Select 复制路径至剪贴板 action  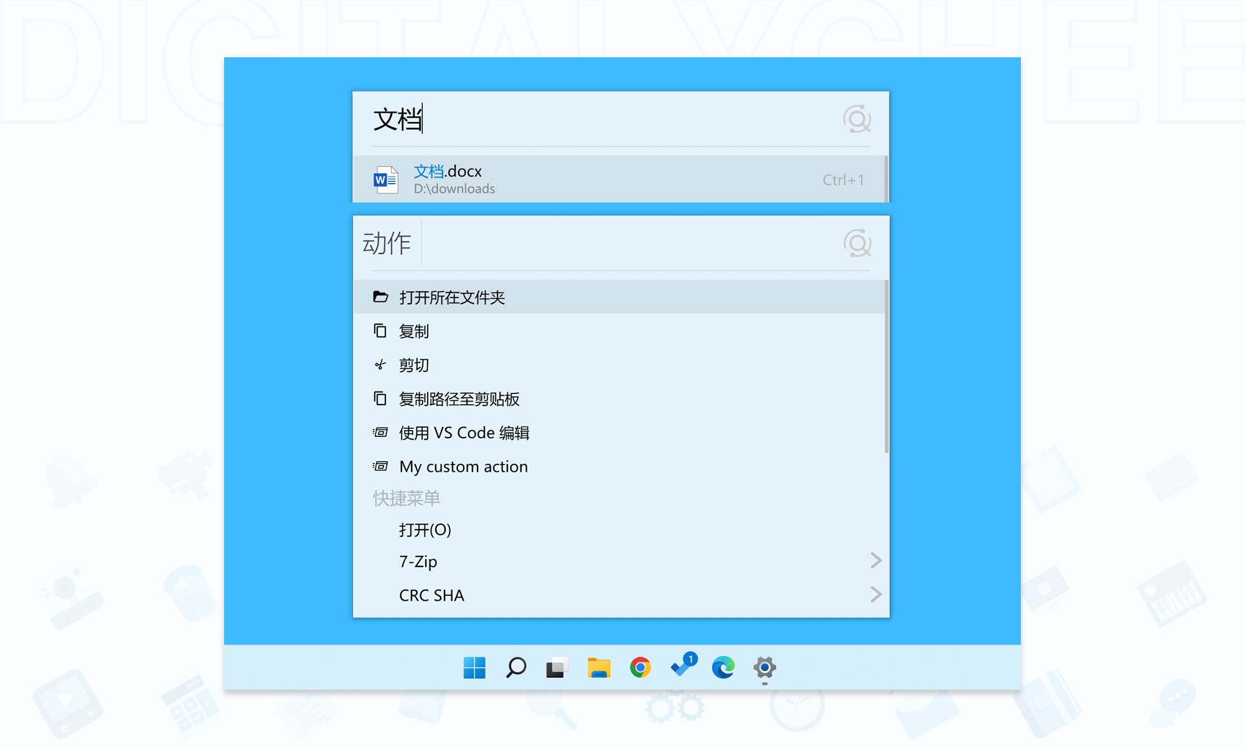pyautogui.click(x=459, y=399)
